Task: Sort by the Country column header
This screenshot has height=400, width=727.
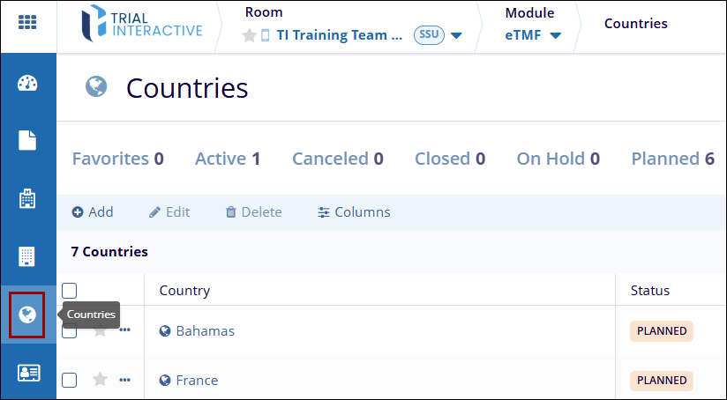Action: (184, 291)
